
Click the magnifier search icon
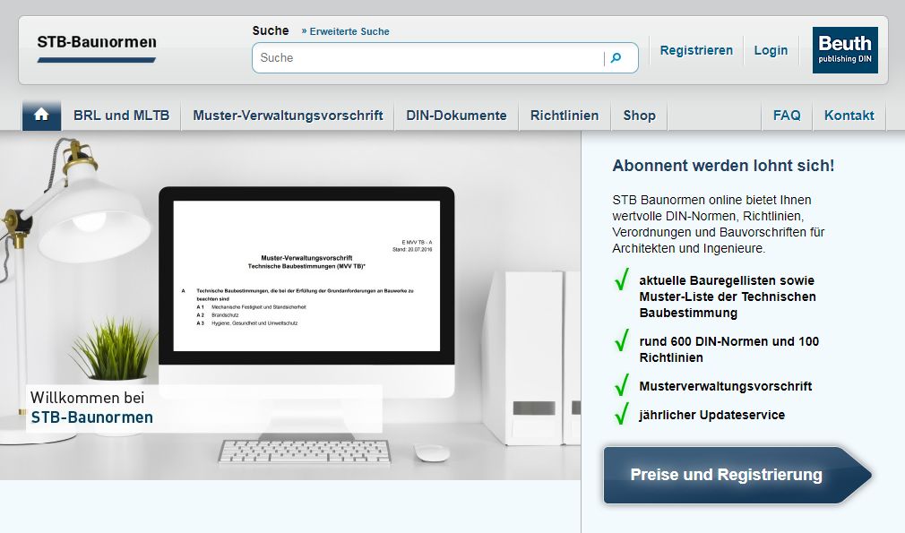click(616, 57)
